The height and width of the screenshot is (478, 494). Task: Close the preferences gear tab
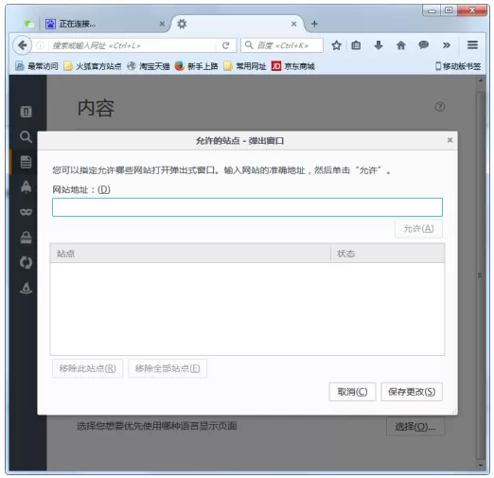coord(293,24)
